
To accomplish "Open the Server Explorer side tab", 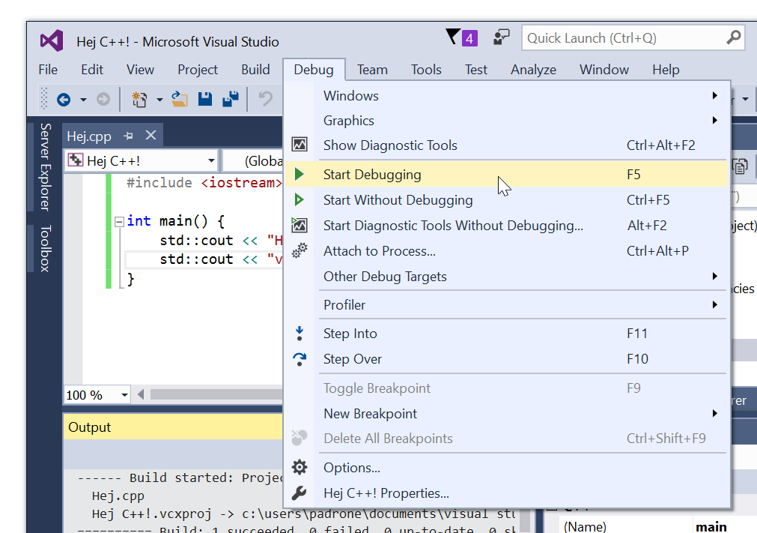I will pyautogui.click(x=45, y=166).
